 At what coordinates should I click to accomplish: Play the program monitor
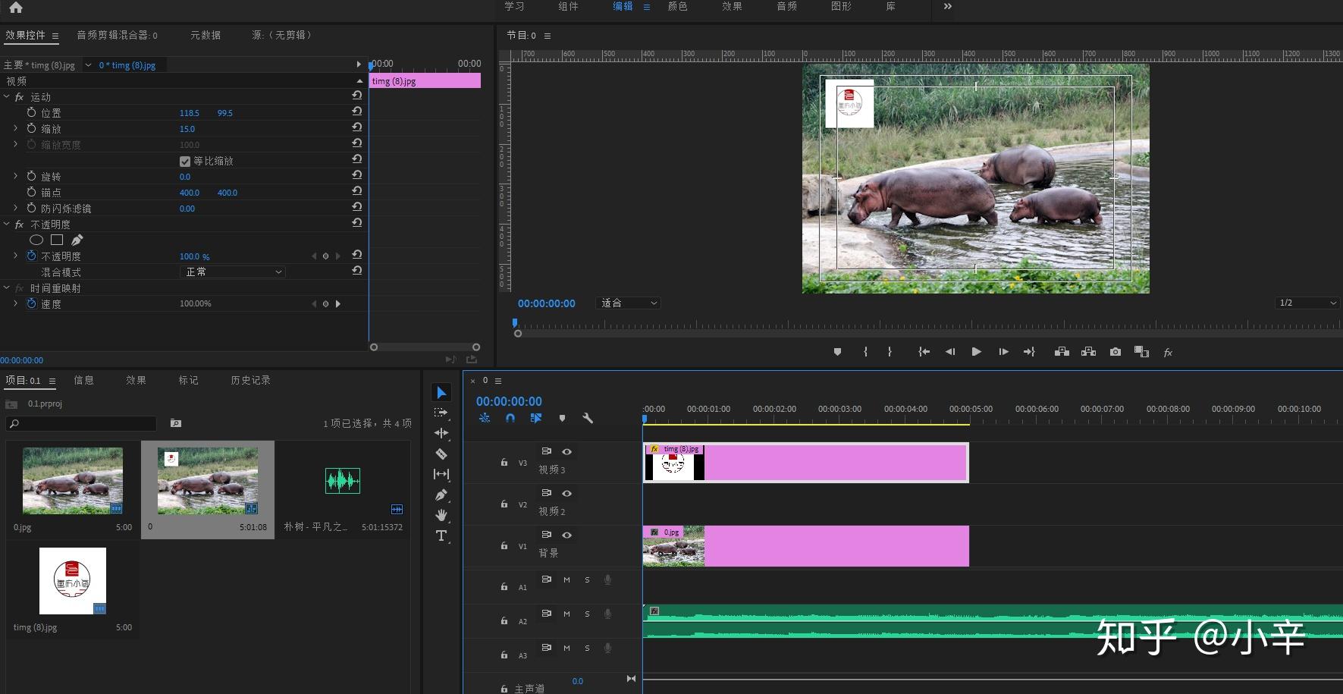point(976,352)
